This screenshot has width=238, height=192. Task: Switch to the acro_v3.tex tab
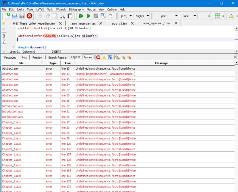click(x=119, y=23)
